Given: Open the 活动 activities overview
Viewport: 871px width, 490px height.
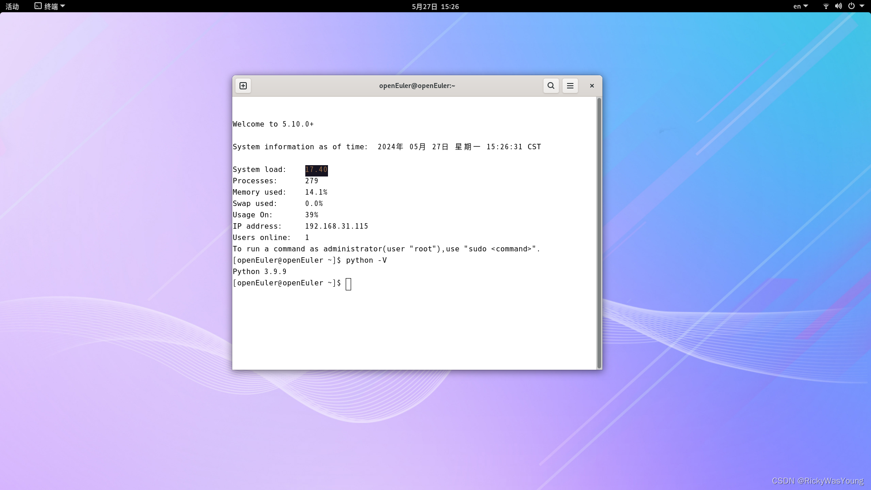Looking at the screenshot, I should tap(12, 6).
